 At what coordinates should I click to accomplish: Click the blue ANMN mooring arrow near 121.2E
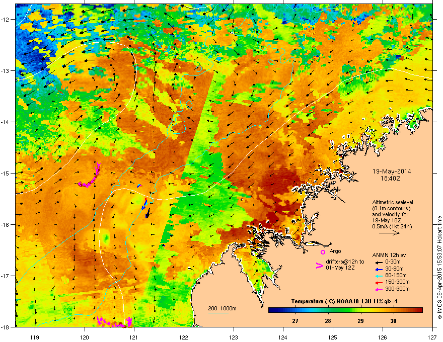(x=144, y=204)
